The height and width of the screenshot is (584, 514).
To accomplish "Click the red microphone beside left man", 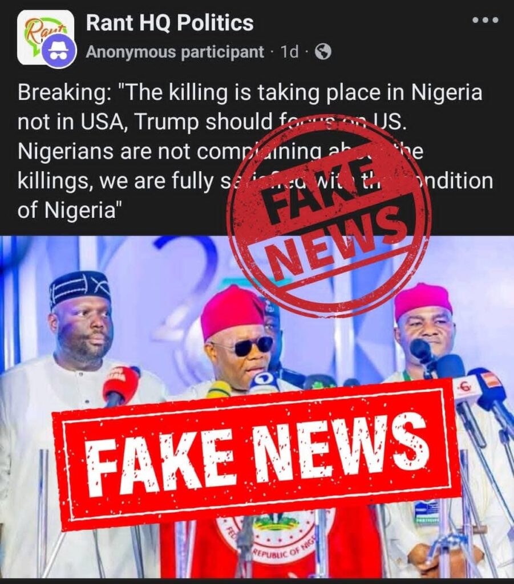I will [x=120, y=385].
